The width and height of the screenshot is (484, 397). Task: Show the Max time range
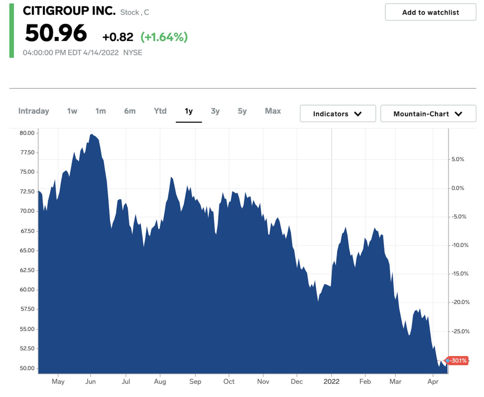click(273, 111)
